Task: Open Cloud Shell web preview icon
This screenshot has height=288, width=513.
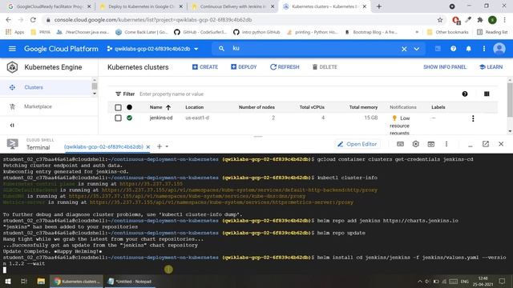Action: pyautogui.click(x=431, y=144)
